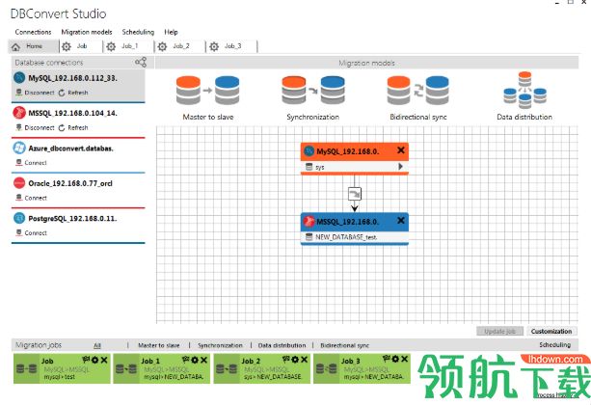The image size is (591, 405).
Task: Click the flag icon on Job_2 card
Action: pyautogui.click(x=286, y=360)
